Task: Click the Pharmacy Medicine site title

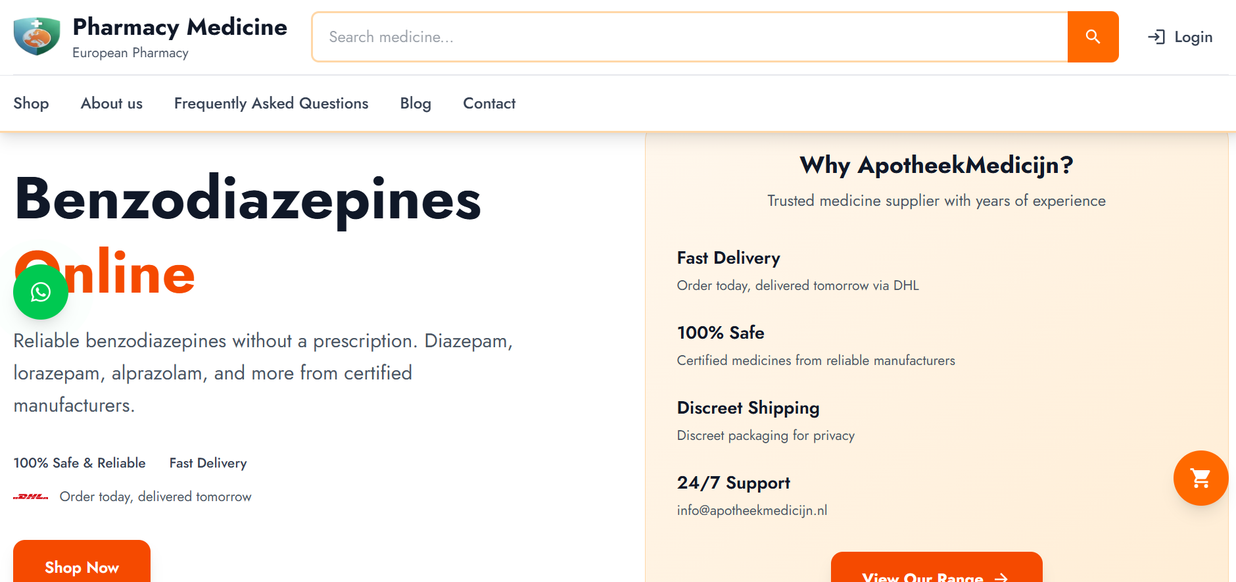Action: click(x=180, y=27)
